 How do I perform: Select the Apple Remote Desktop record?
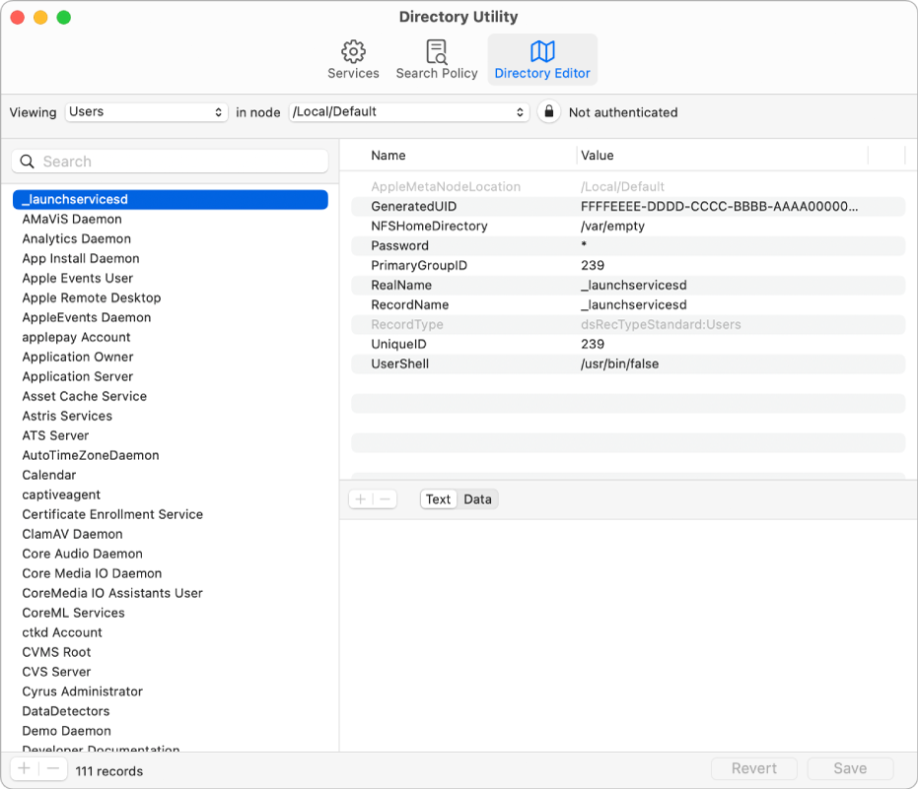pos(92,297)
